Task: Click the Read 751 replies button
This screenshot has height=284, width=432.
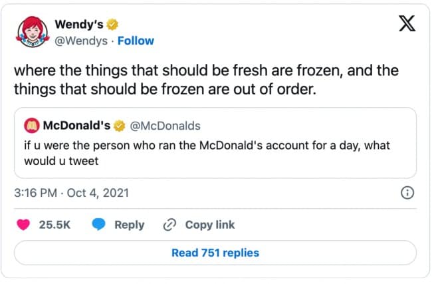Action: coord(215,253)
